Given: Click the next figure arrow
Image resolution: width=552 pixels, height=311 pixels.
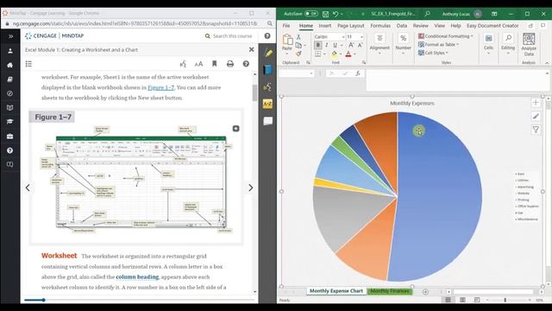Looking at the screenshot, I should click(x=251, y=188).
